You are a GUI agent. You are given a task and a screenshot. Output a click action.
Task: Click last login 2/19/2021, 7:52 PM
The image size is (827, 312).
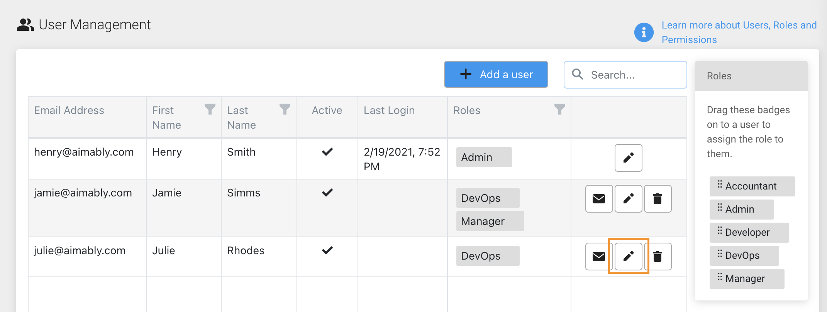(402, 159)
